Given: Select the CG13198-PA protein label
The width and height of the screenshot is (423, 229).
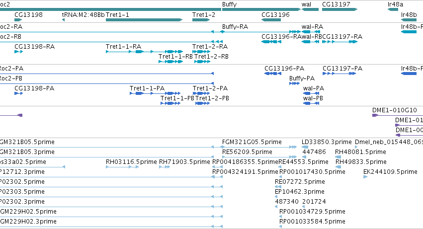Looking at the screenshot, I should pyautogui.click(x=34, y=88).
